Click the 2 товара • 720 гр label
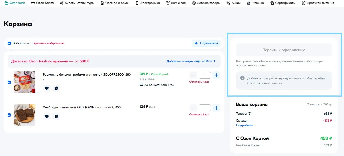 320,104
